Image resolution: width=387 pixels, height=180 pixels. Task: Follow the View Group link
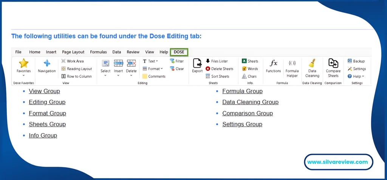click(45, 91)
